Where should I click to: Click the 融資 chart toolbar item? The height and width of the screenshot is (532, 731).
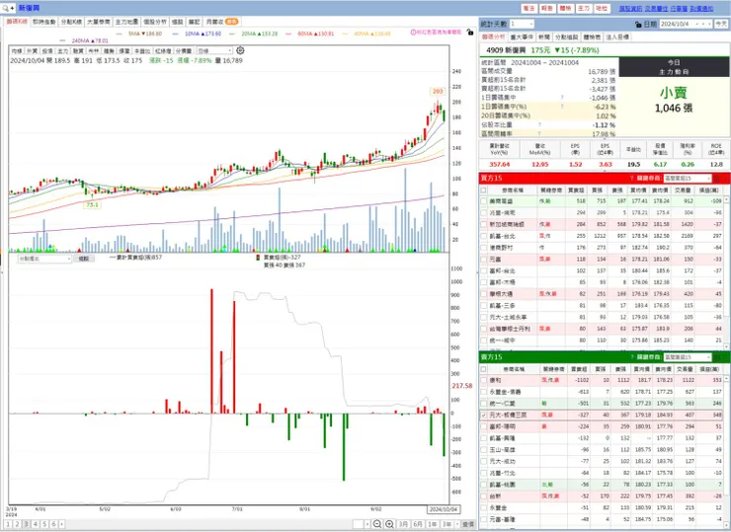pos(78,50)
